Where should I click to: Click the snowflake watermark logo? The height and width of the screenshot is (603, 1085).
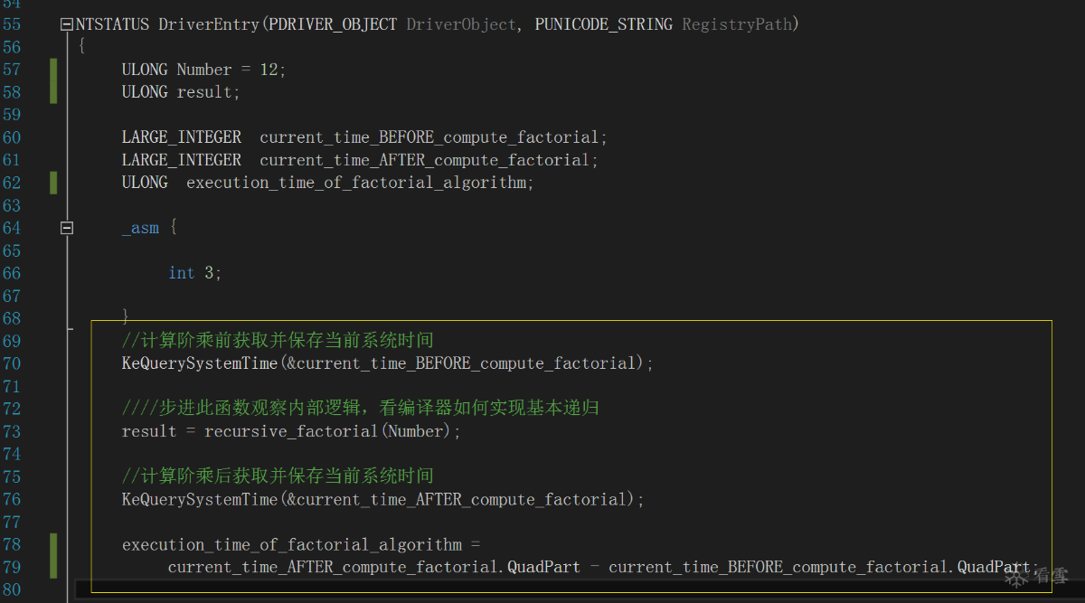point(1018,578)
